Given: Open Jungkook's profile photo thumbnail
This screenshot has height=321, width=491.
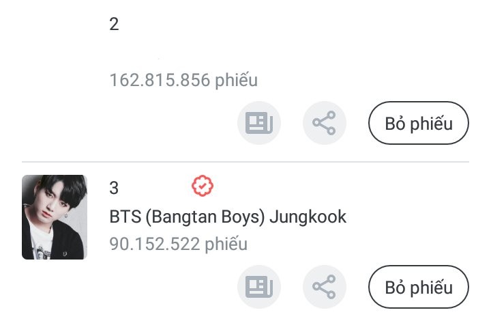Looking at the screenshot, I should 55,217.
